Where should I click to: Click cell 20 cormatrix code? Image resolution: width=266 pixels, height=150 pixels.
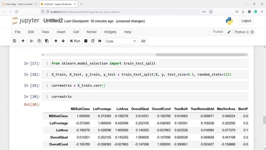(62, 97)
